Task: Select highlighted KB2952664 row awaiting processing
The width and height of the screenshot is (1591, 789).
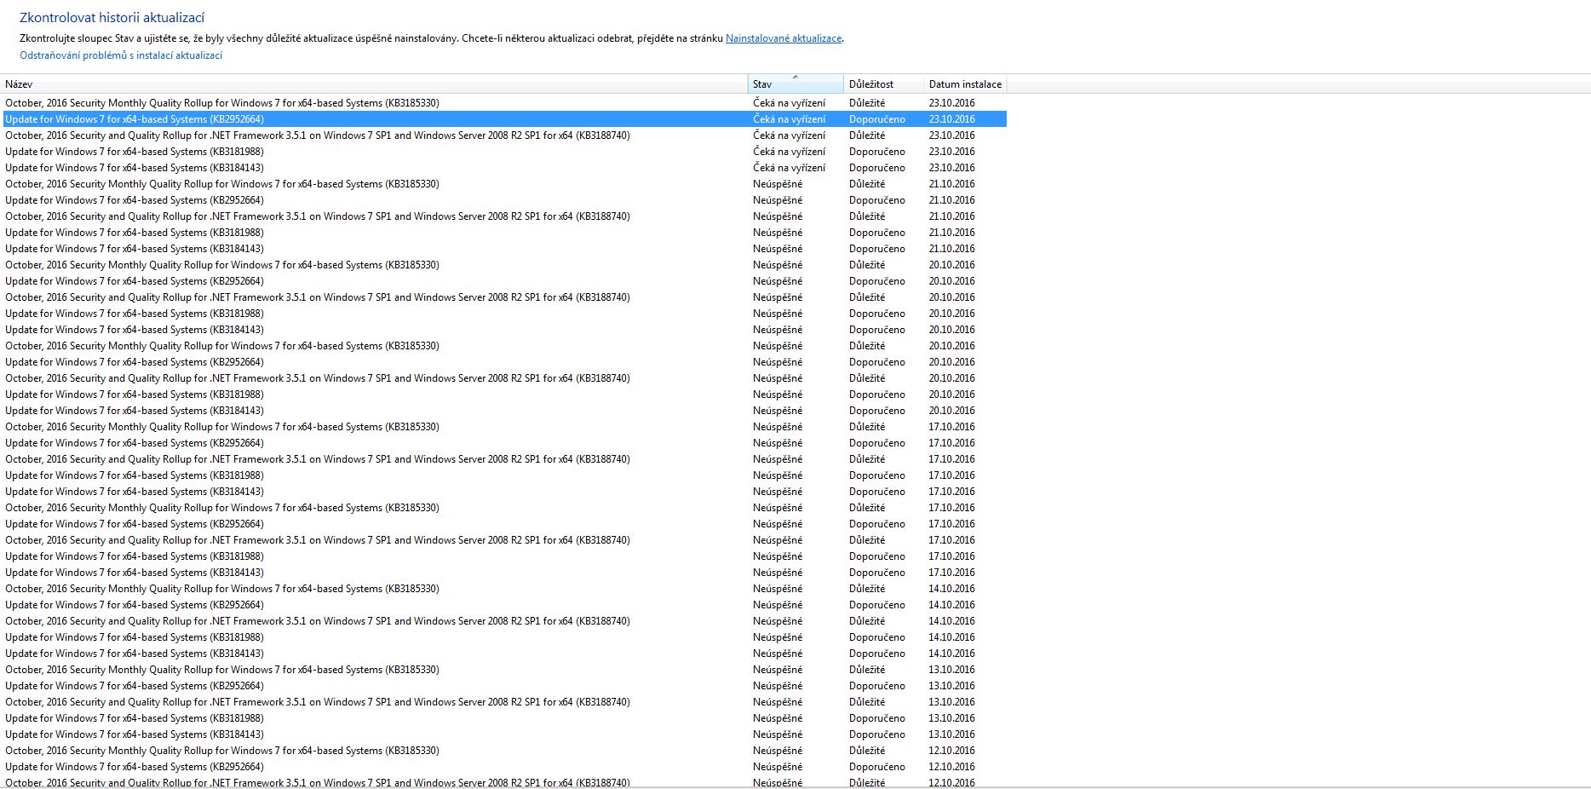Action: point(505,119)
